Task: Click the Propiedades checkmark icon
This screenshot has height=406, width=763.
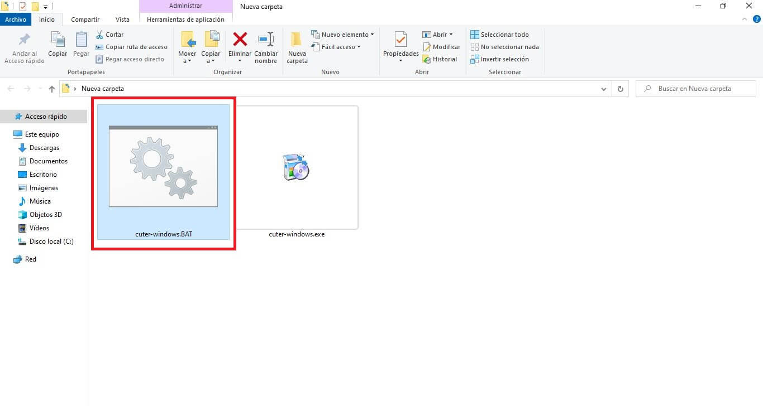Action: 400,40
